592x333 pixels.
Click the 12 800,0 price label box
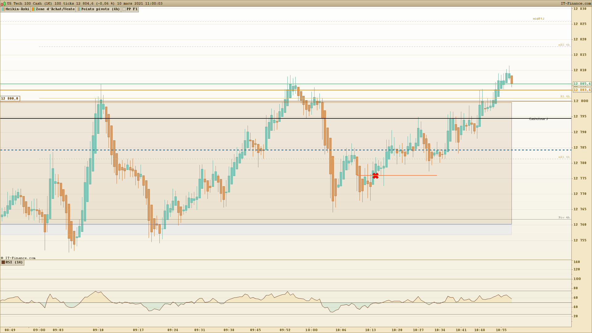[x=10, y=99]
